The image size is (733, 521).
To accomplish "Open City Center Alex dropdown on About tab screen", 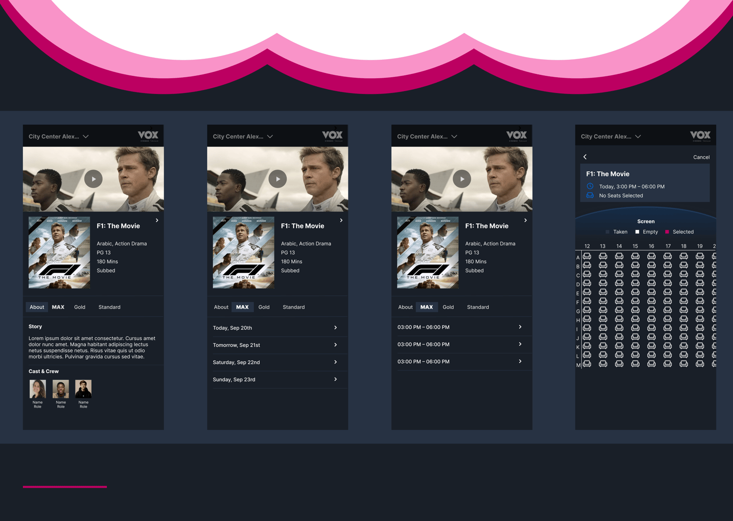I will pyautogui.click(x=59, y=136).
